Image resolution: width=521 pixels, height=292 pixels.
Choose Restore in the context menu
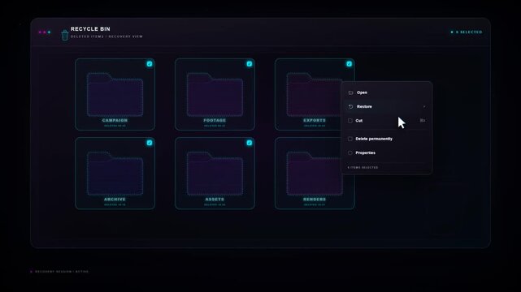[387, 107]
